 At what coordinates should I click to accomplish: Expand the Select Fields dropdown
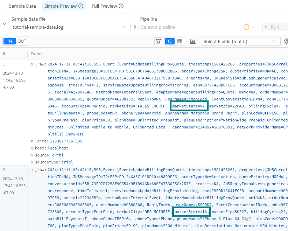pos(240,41)
